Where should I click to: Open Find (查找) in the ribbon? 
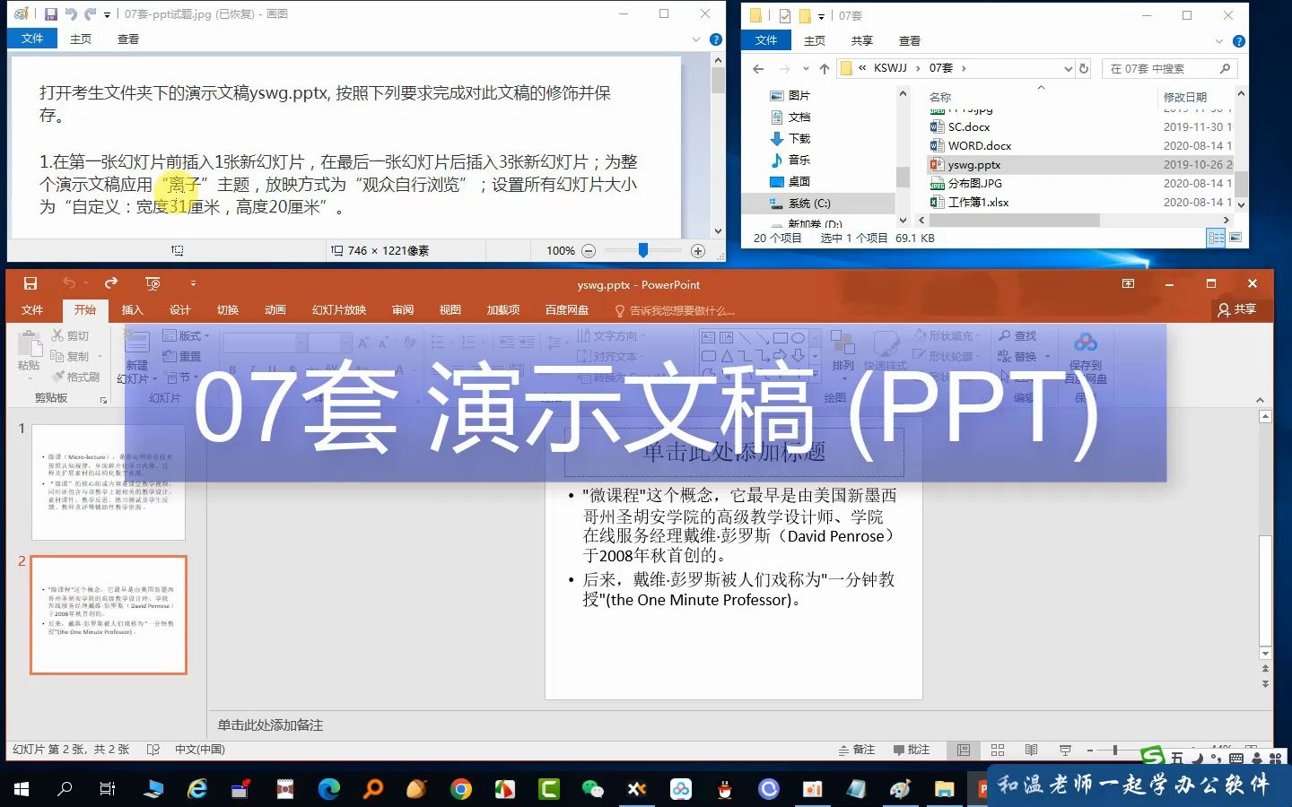click(x=1022, y=334)
